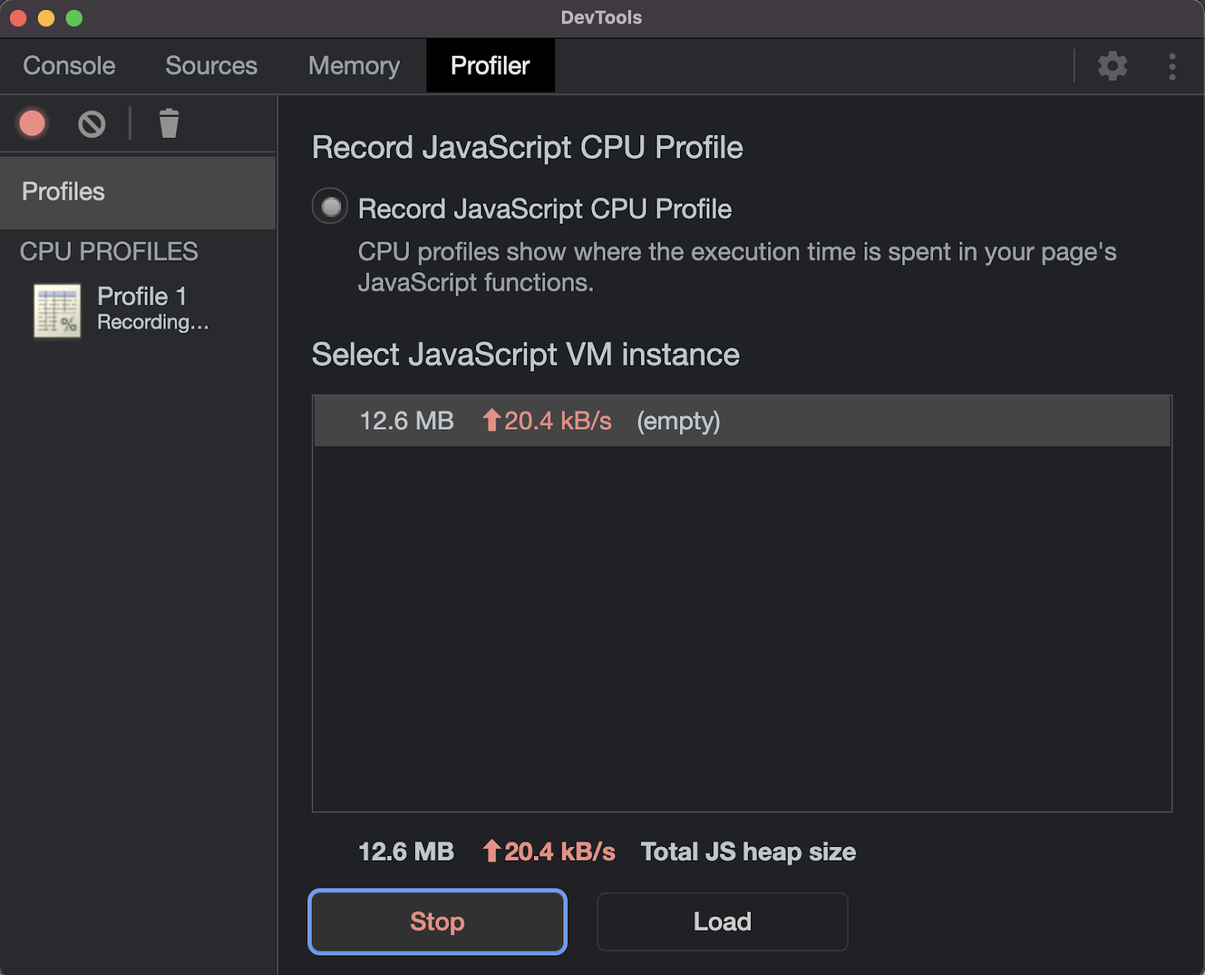Open the Memory tab
This screenshot has width=1205, height=975.
pyautogui.click(x=354, y=66)
